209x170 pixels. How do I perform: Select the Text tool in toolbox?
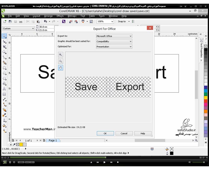[4, 89]
